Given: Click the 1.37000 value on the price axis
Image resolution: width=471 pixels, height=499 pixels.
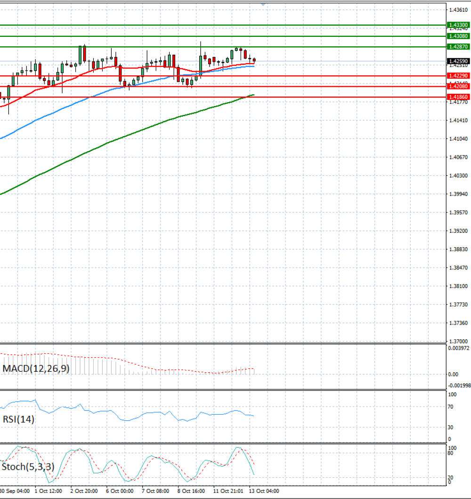Looking at the screenshot, I should point(458,341).
